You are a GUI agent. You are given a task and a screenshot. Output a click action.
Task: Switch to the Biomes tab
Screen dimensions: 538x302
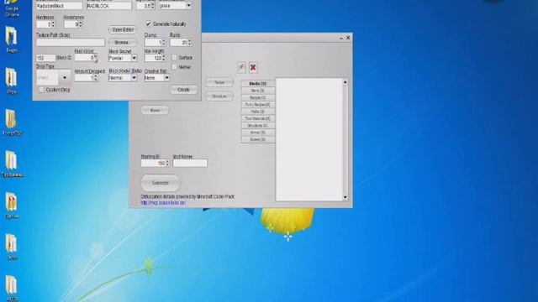click(258, 139)
